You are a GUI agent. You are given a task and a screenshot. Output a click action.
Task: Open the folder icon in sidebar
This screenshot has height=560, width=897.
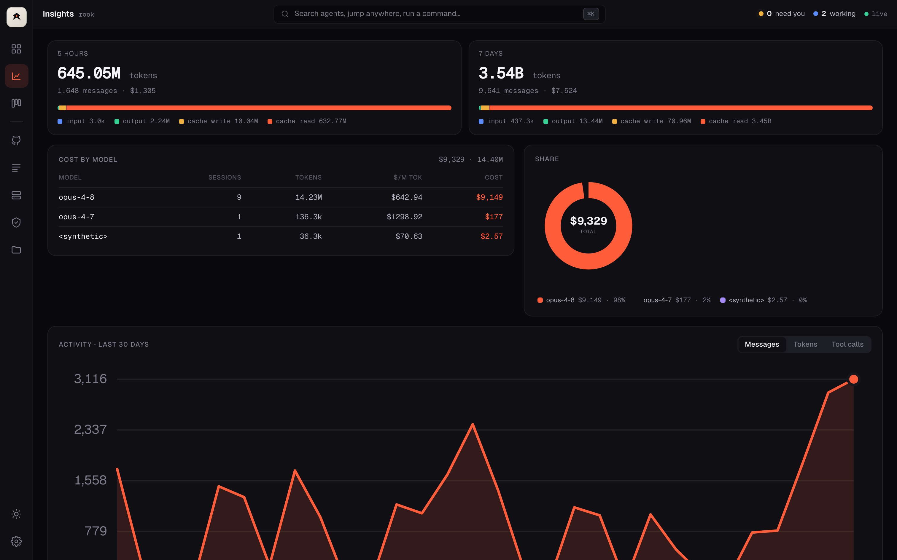pos(16,249)
